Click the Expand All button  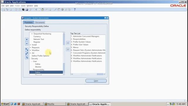(x=27, y=53)
